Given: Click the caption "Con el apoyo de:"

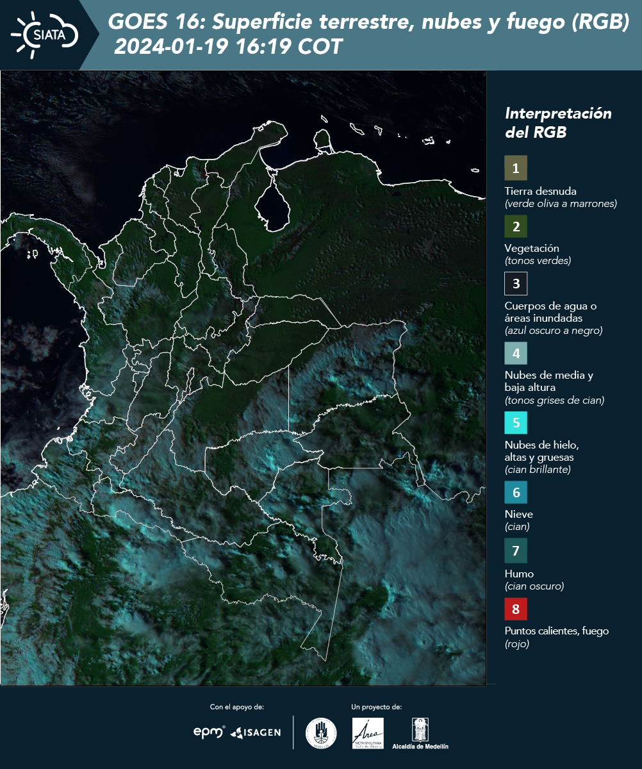Looking at the screenshot, I should pyautogui.click(x=236, y=707).
